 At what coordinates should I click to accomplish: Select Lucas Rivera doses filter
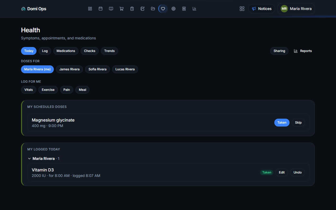[x=125, y=69]
